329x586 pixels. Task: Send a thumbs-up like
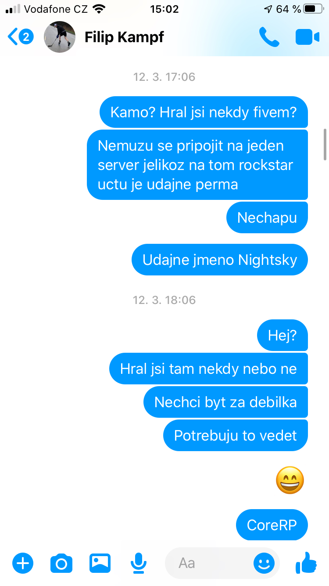click(x=306, y=563)
